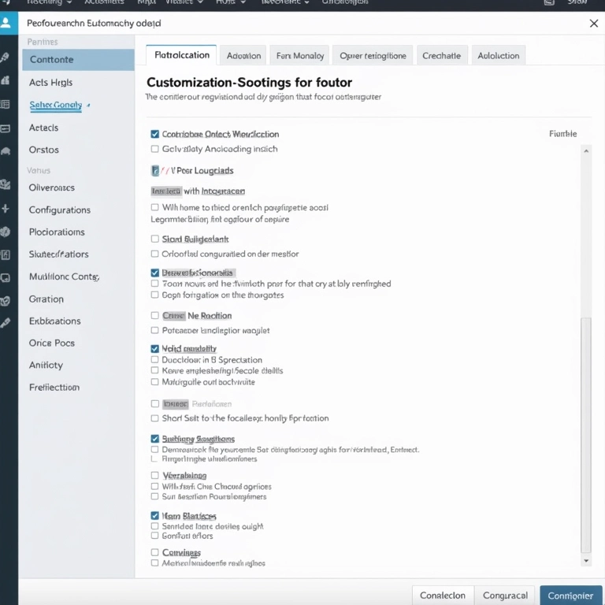
Task: Click the tool icon beside Exbkations
Action: 6,323
